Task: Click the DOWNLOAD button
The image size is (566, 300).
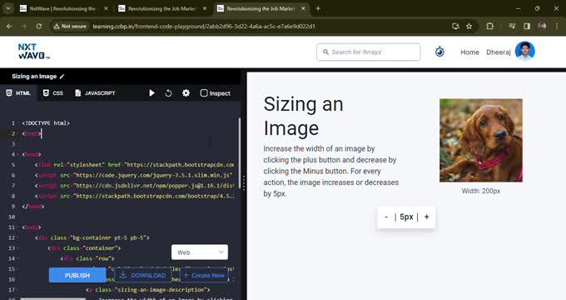Action: click(142, 276)
